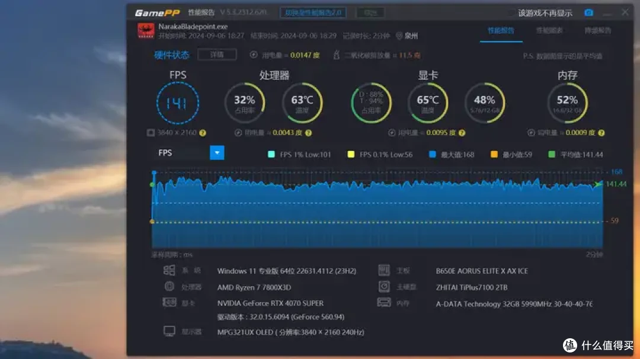Viewport: 640px width, 359px height.
Task: Toggle the FPS 1% Low cyan legend swatch
Action: [271, 154]
